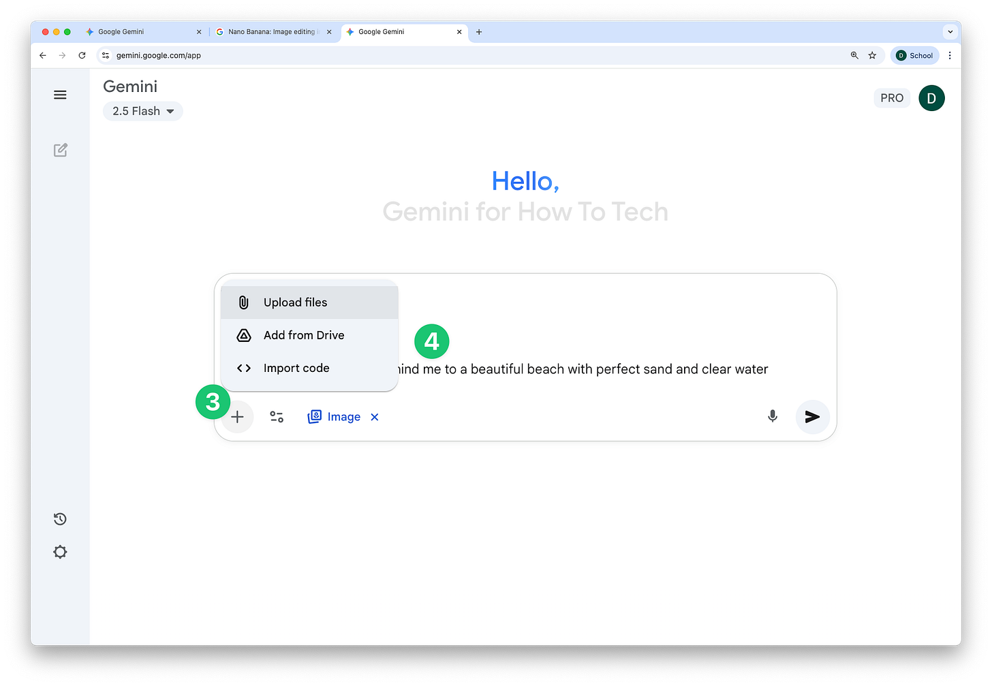Open settings gear icon in sidebar

point(60,552)
